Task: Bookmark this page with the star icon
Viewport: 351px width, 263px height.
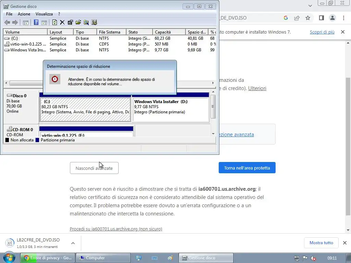Action: 308,18
